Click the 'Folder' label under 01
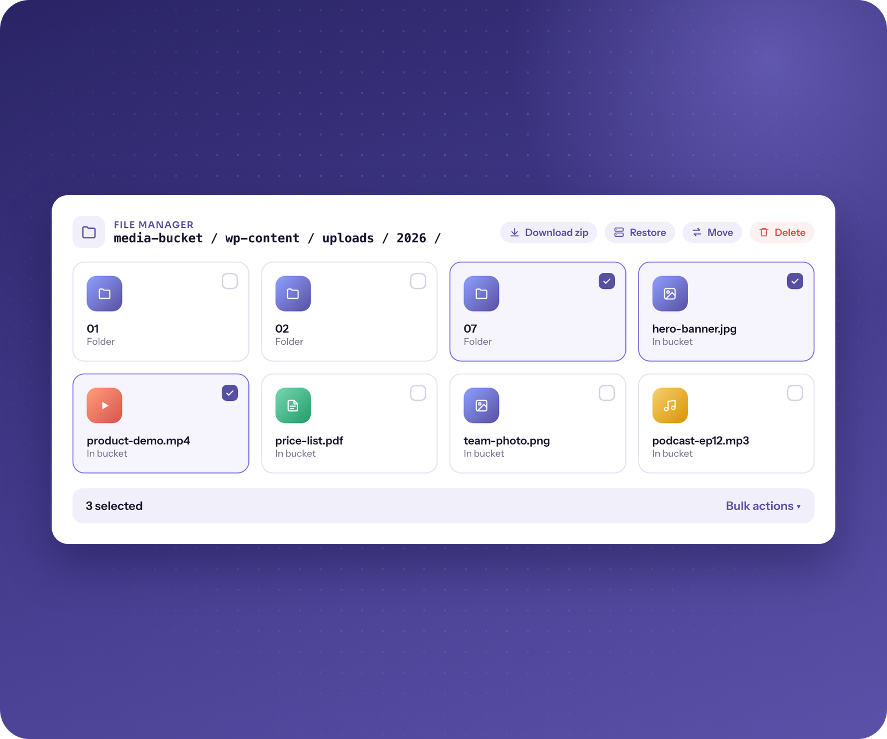 [100, 342]
